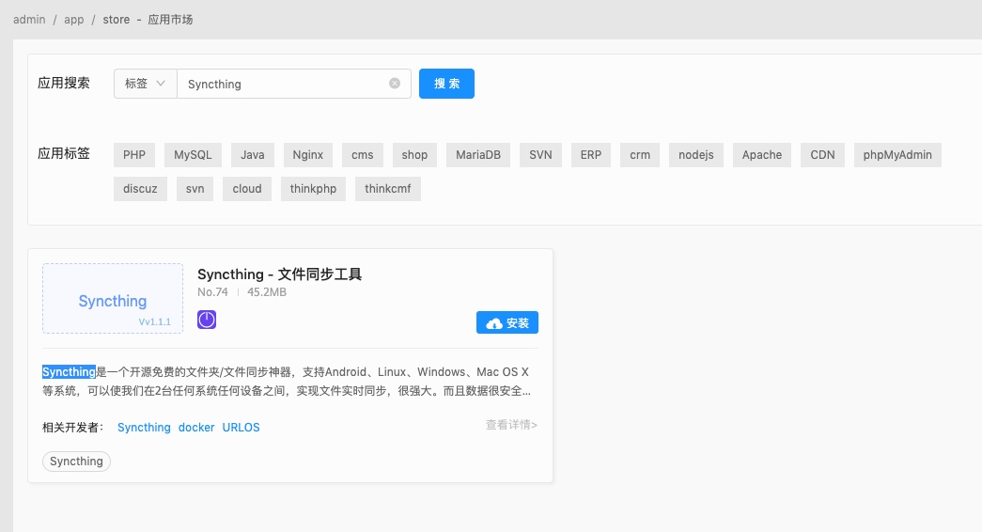
Task: Click the No.74 app number text
Action: (213, 292)
